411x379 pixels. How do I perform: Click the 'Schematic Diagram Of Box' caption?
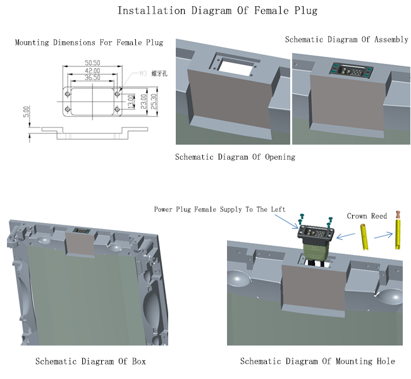90,361
